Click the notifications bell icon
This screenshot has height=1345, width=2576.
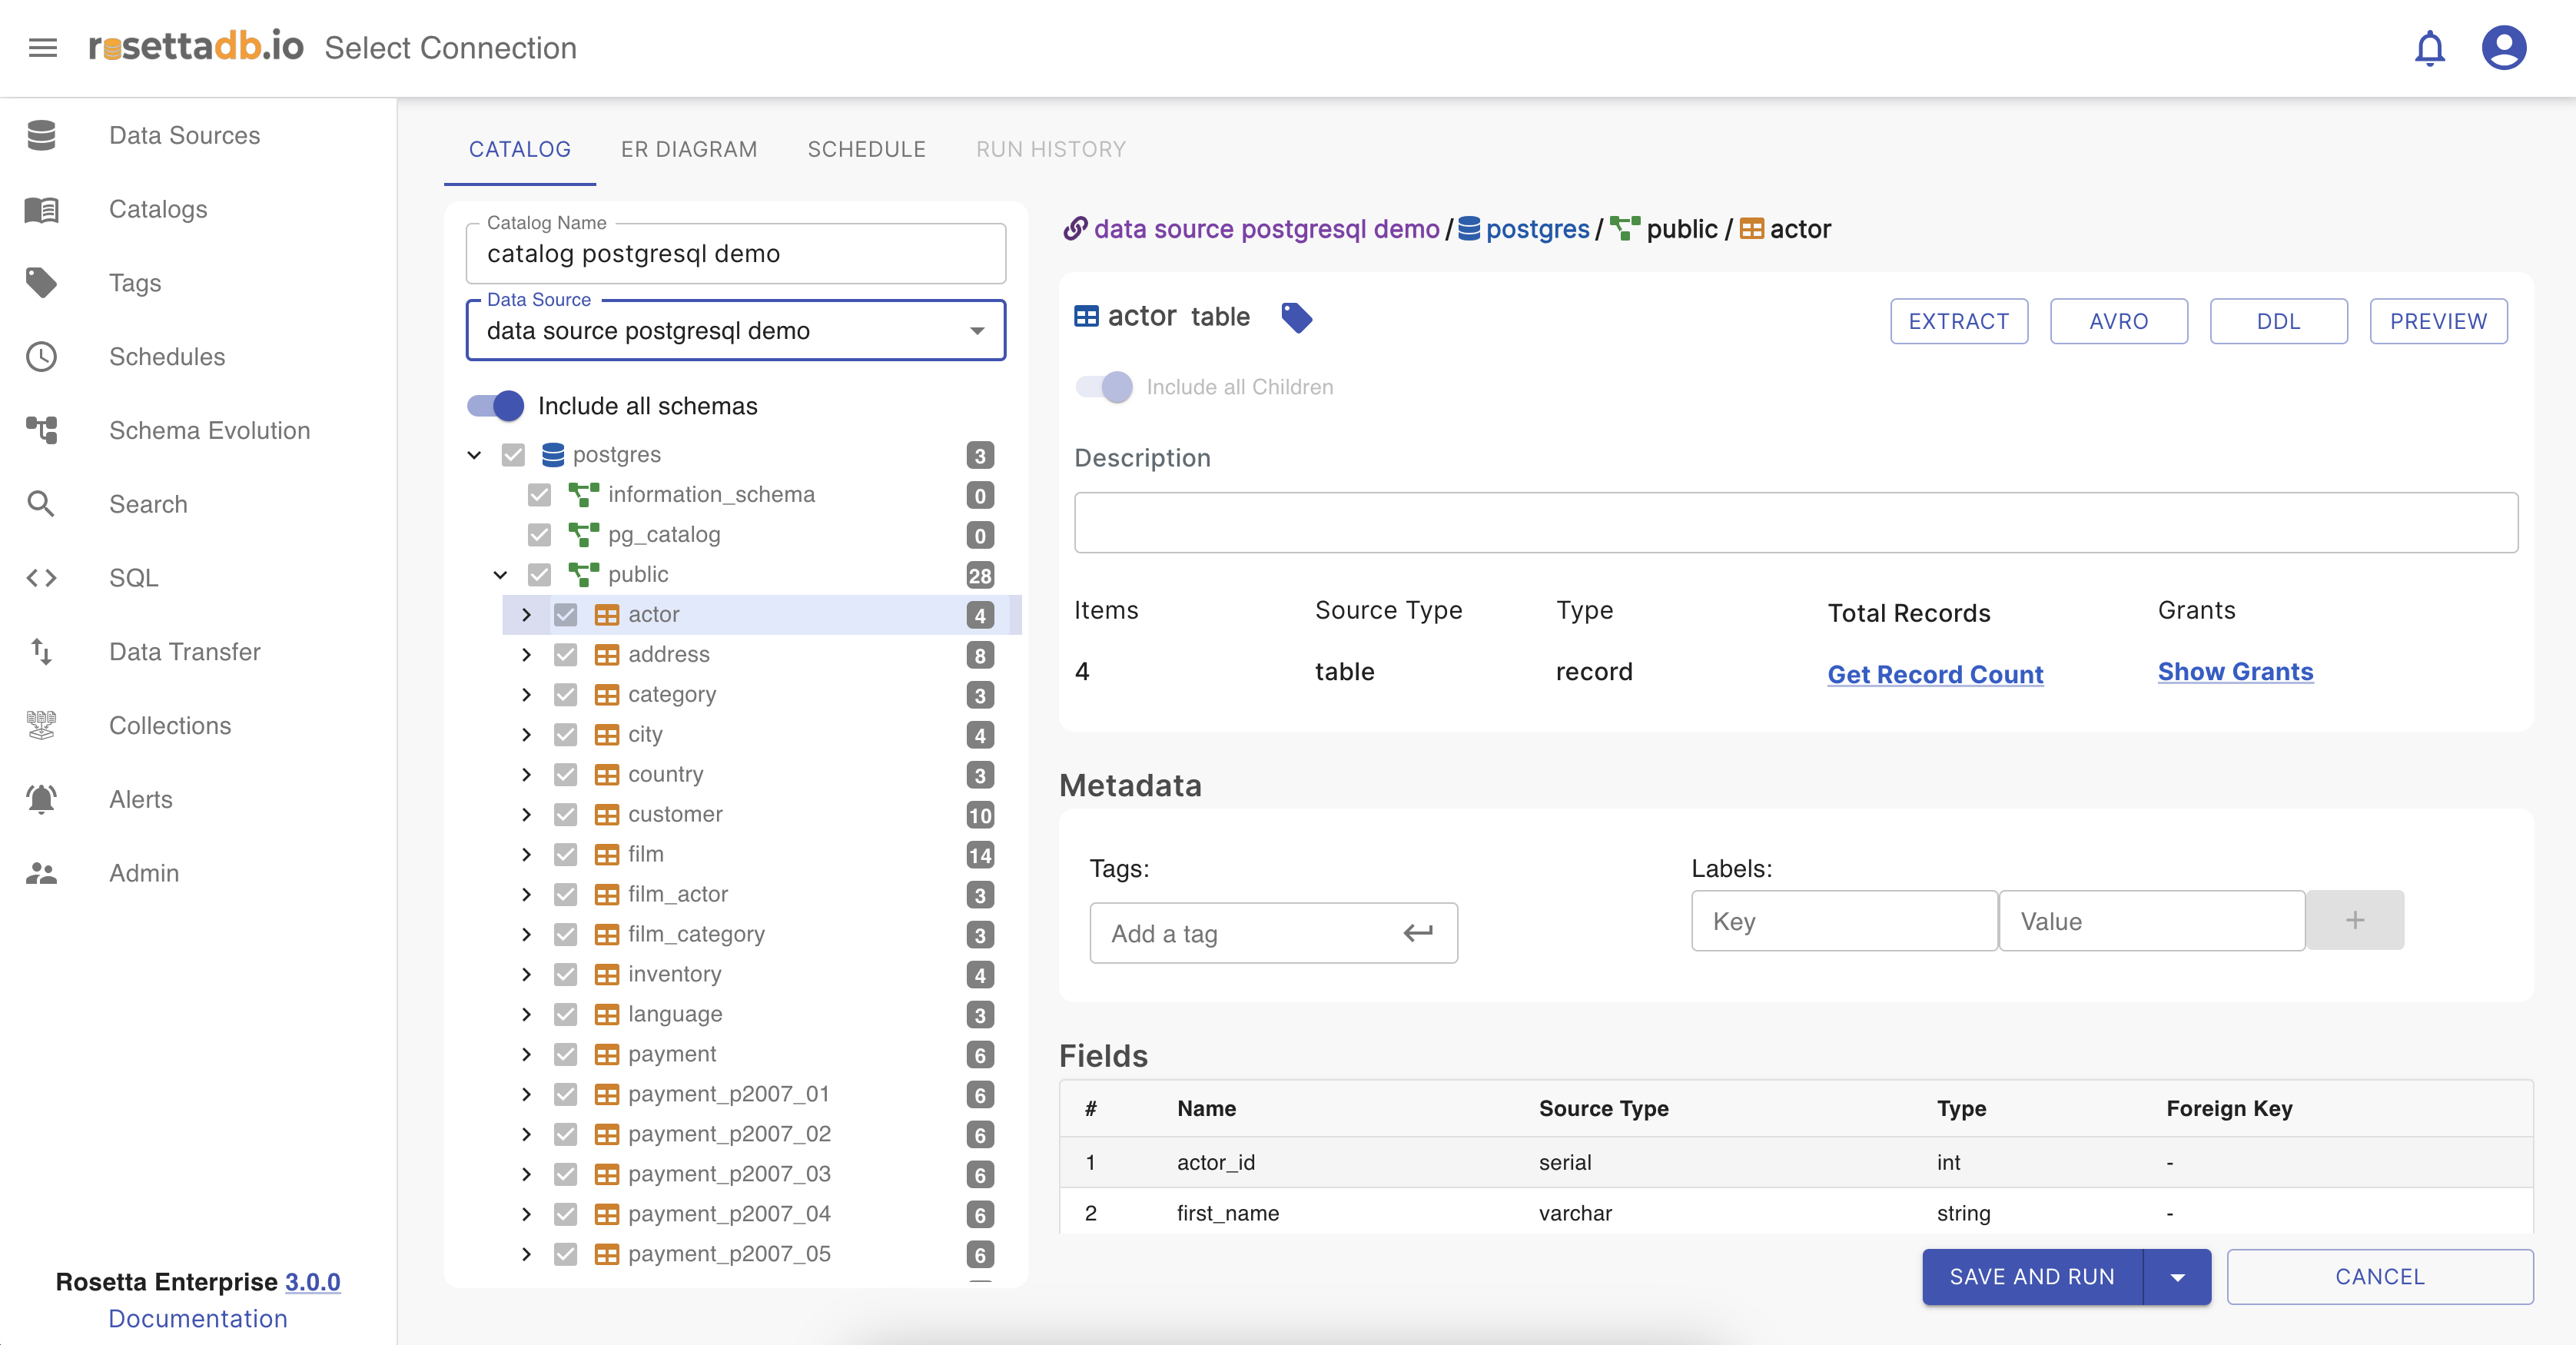pos(2429,48)
